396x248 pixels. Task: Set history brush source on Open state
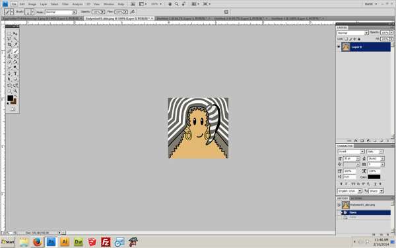coord(339,212)
